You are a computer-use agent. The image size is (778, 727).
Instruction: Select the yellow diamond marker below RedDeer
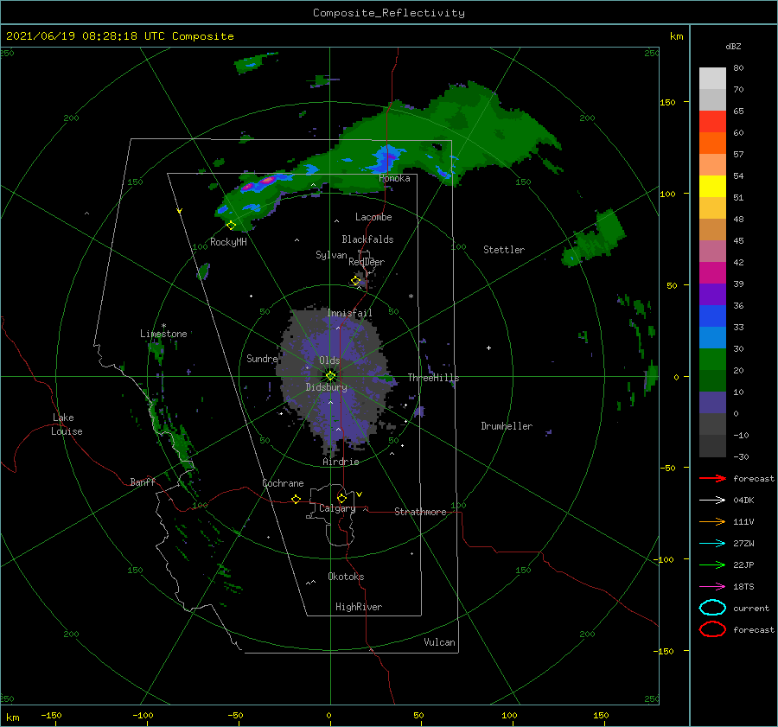pyautogui.click(x=355, y=281)
